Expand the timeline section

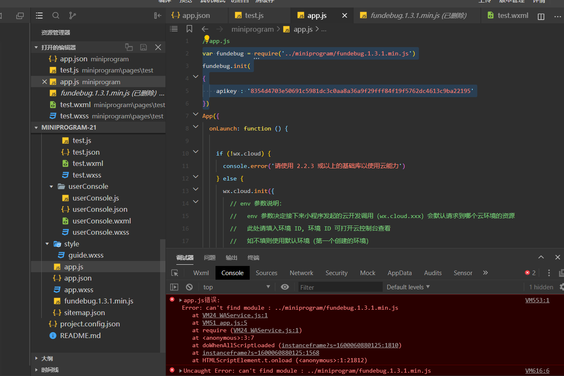(36, 370)
